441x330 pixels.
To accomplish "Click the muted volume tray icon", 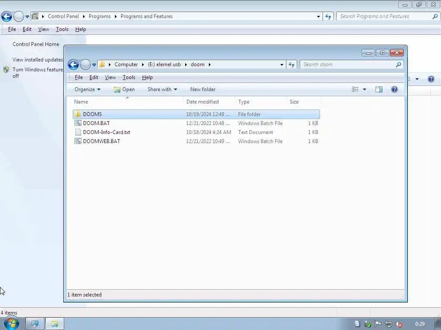I will [x=398, y=324].
